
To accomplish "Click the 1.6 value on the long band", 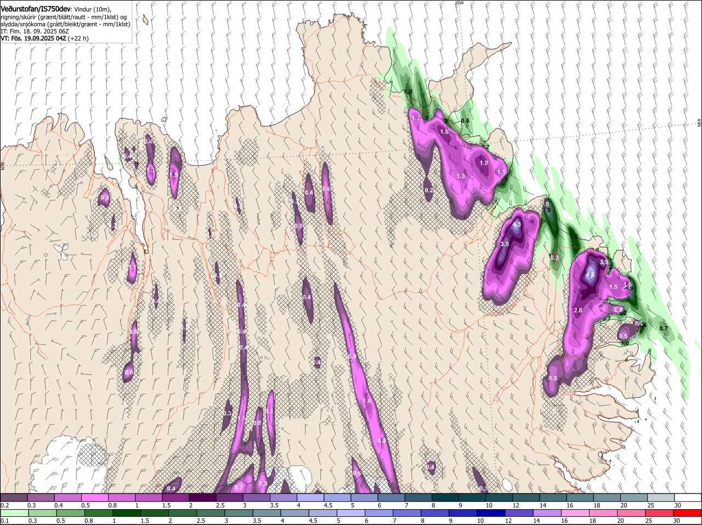I will pos(367,401).
